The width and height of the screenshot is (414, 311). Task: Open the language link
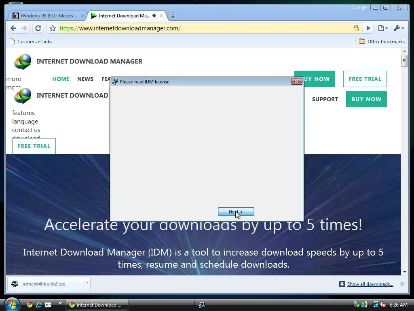pyautogui.click(x=25, y=121)
